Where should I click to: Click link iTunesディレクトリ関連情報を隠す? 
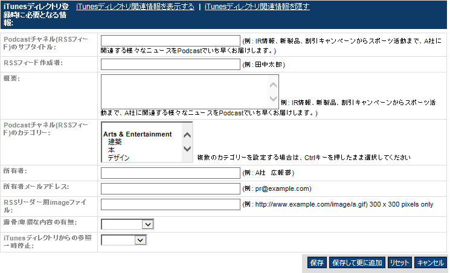click(257, 7)
